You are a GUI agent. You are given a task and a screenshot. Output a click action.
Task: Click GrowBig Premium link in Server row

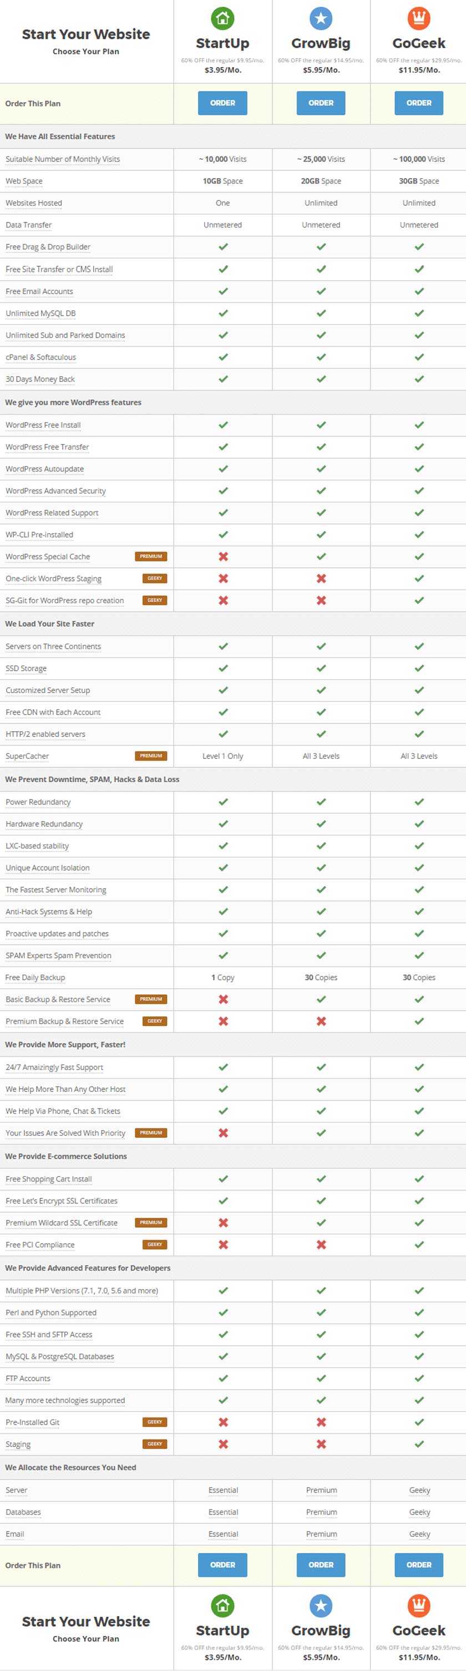[321, 1490]
